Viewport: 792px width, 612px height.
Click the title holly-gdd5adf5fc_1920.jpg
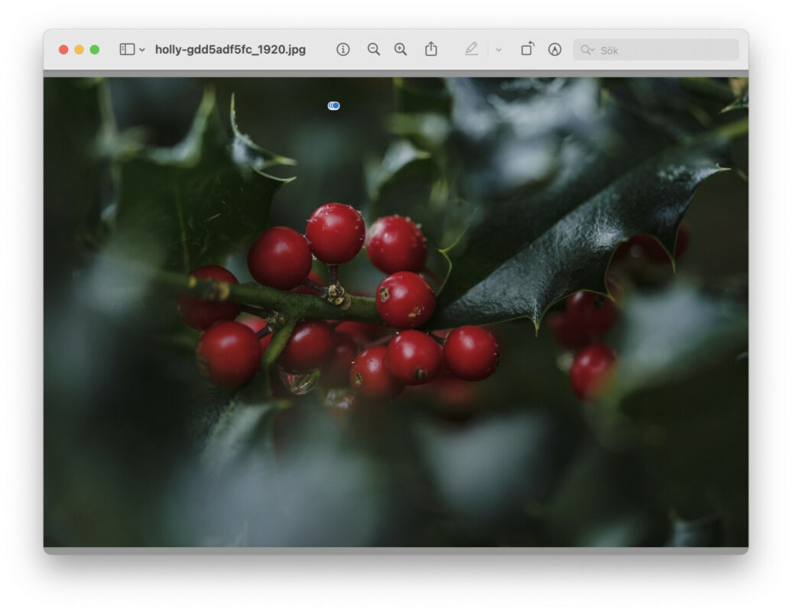click(230, 50)
